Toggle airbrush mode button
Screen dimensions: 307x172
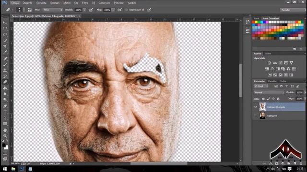click(x=119, y=10)
